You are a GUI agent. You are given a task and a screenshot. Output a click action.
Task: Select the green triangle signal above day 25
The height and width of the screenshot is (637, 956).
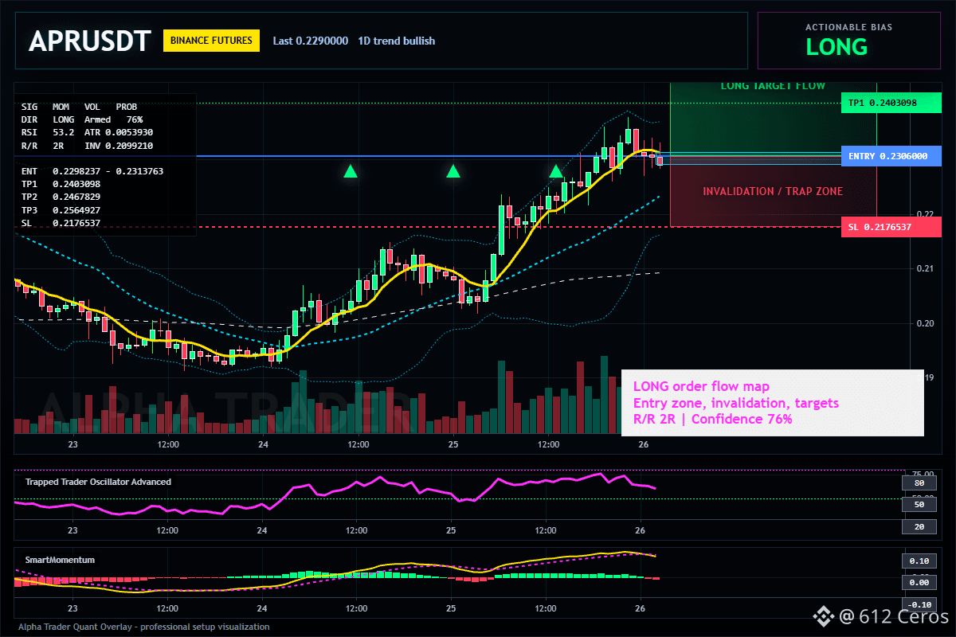pyautogui.click(x=453, y=170)
